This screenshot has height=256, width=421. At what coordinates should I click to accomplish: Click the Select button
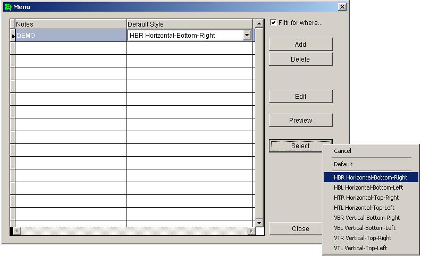pos(300,146)
